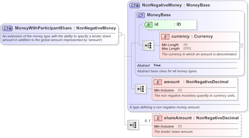This screenshot has width=249, height=138.
Task: Click the E icon of currency element
Action: 165,37
